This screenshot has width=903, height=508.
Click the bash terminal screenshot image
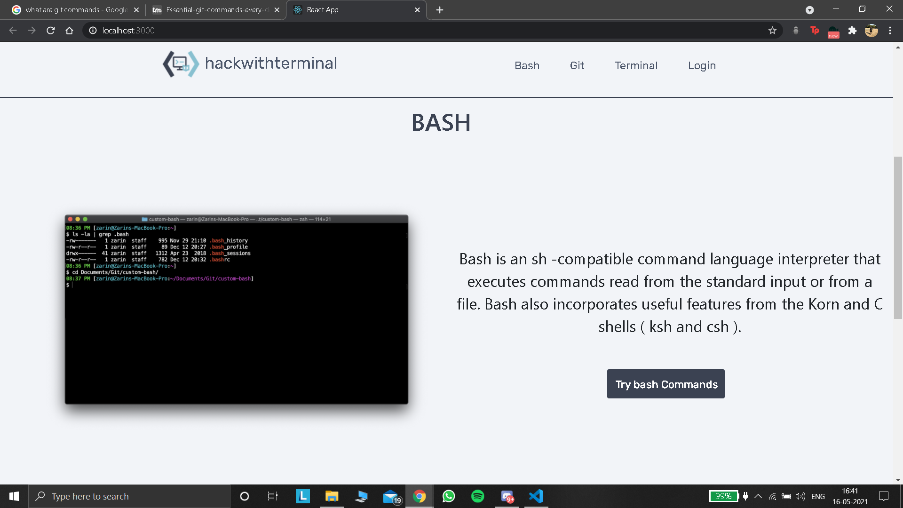tap(237, 310)
